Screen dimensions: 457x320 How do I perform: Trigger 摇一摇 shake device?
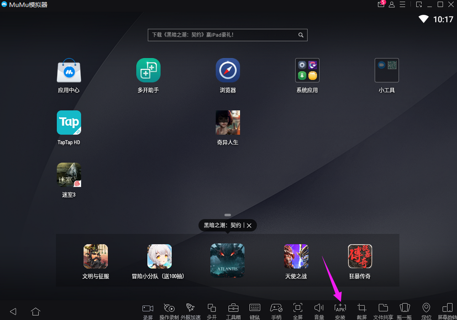(404, 311)
